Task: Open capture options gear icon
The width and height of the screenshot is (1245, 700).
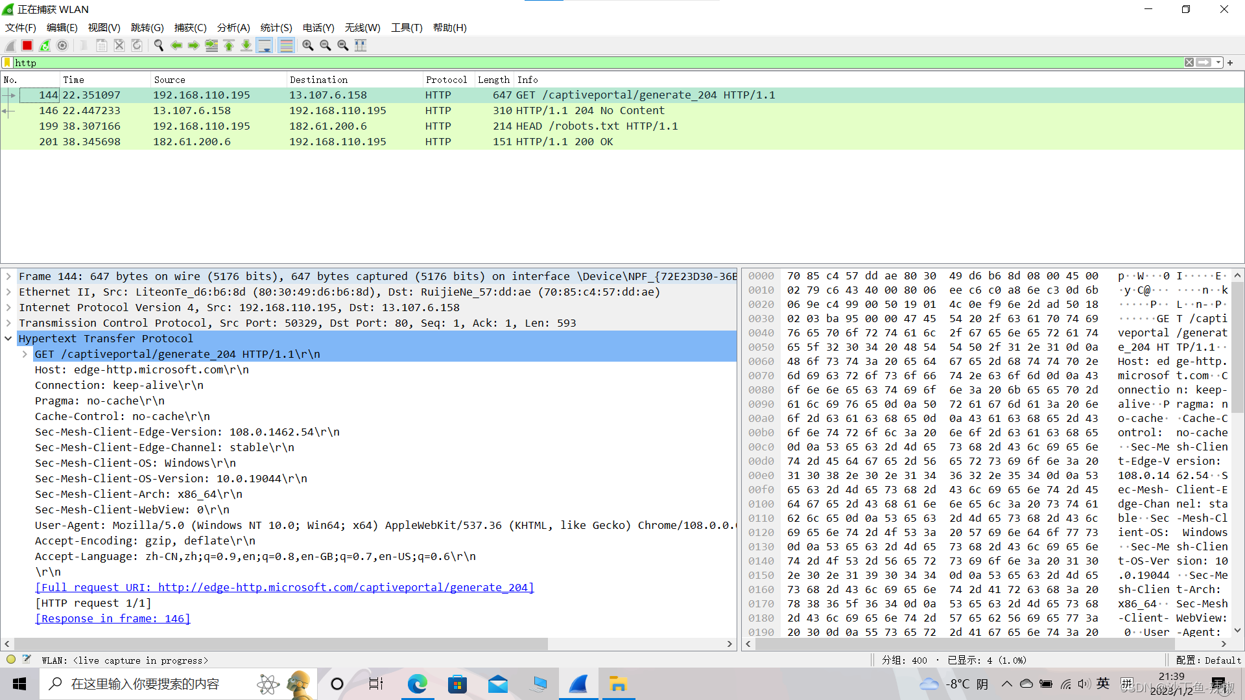Action: [x=62, y=45]
